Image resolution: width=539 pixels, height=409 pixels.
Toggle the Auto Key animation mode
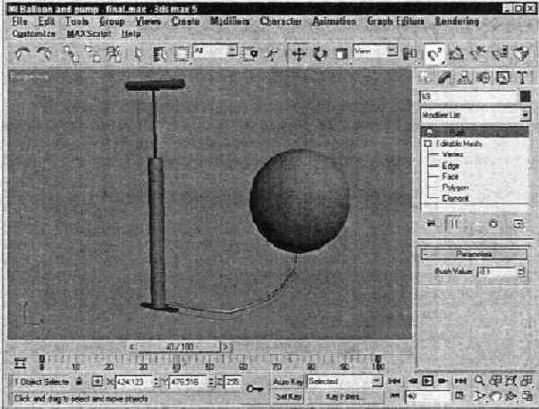288,381
